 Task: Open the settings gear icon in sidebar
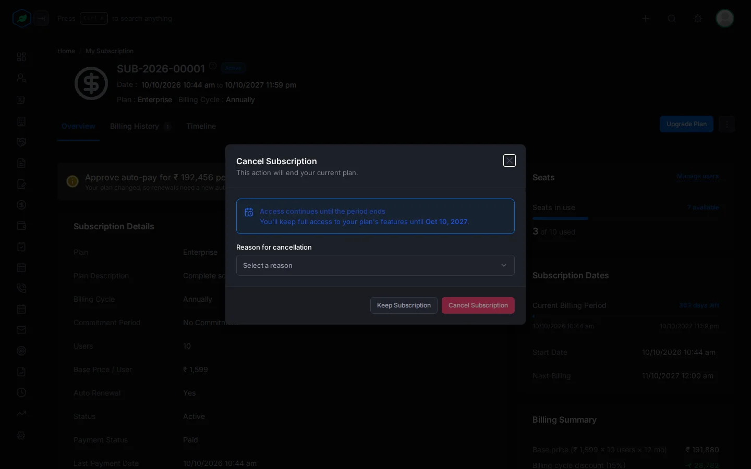pyautogui.click(x=21, y=436)
